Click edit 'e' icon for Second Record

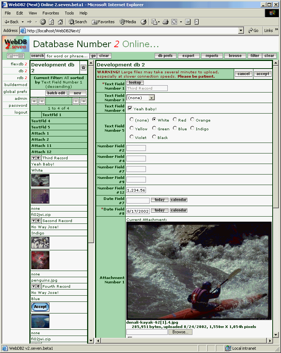pyautogui.click(x=38, y=221)
